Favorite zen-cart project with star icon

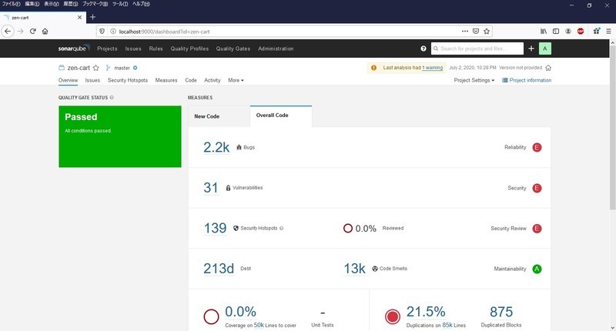(95, 68)
